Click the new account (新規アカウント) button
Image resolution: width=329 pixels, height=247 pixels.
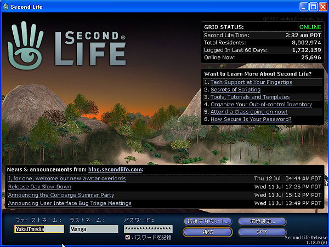[207, 221]
